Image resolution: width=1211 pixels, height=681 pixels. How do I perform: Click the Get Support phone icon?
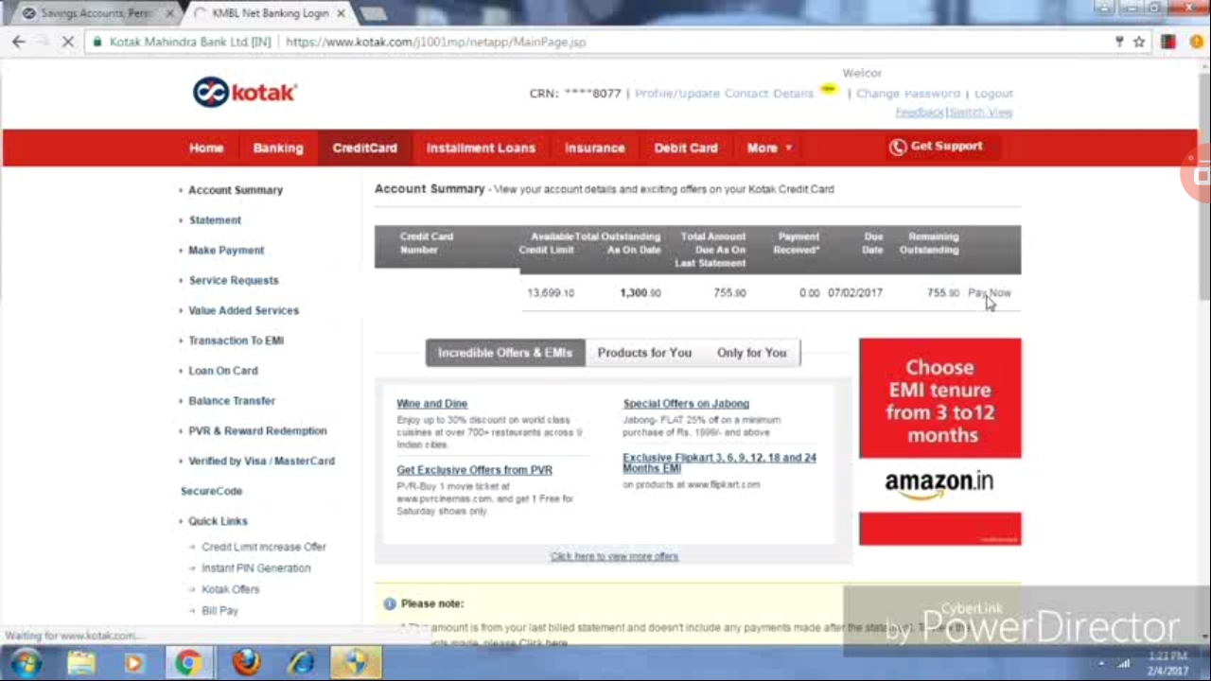tap(898, 147)
